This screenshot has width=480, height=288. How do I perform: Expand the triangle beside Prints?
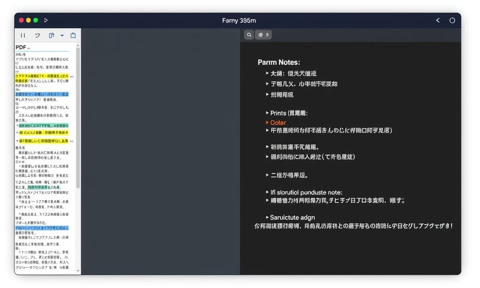[267, 113]
